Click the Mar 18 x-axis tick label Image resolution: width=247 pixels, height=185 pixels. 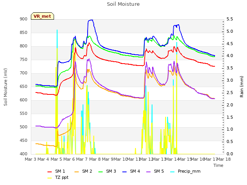[x=224, y=159]
